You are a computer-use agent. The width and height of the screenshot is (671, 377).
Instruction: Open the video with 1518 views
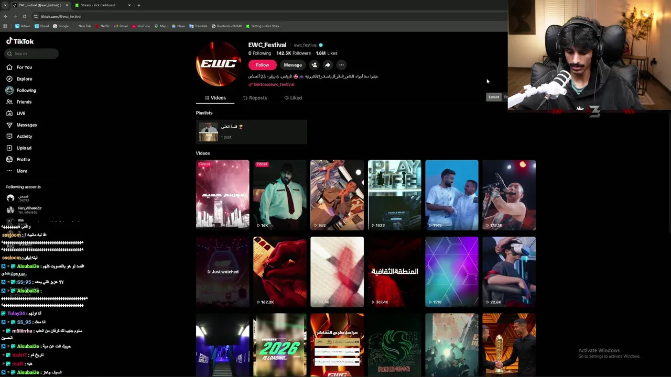[452, 272]
